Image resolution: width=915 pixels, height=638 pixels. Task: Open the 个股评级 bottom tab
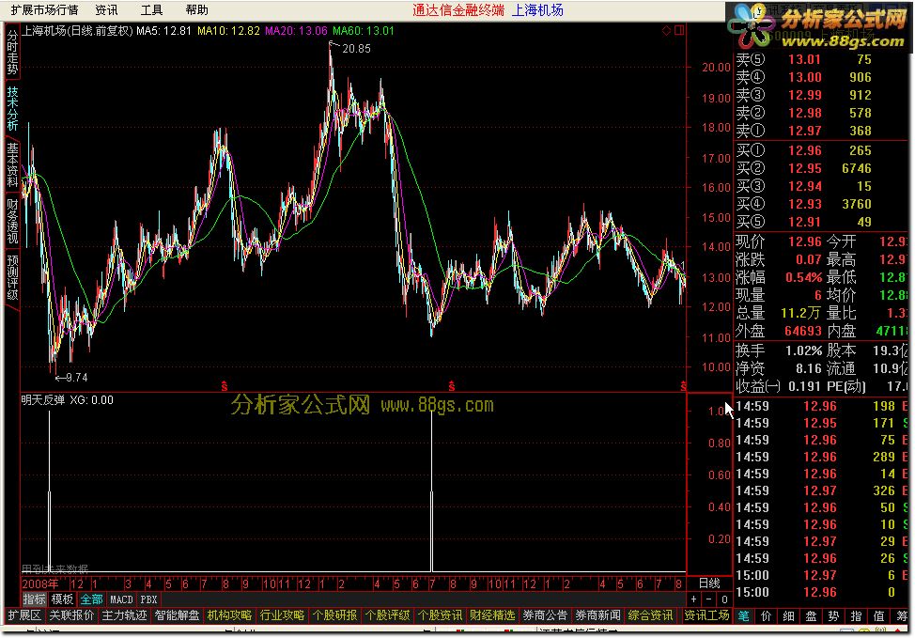387,615
